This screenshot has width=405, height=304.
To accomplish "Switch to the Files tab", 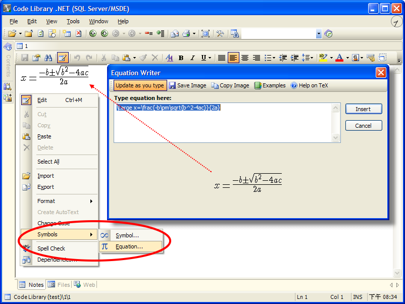I will (x=59, y=285).
